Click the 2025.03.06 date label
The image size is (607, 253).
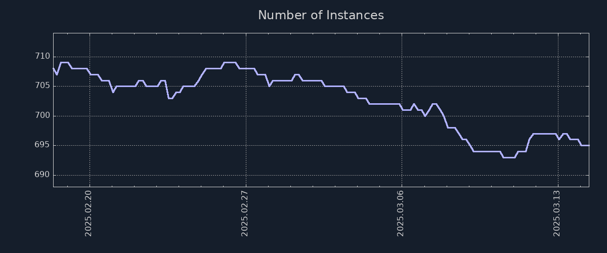coord(402,213)
